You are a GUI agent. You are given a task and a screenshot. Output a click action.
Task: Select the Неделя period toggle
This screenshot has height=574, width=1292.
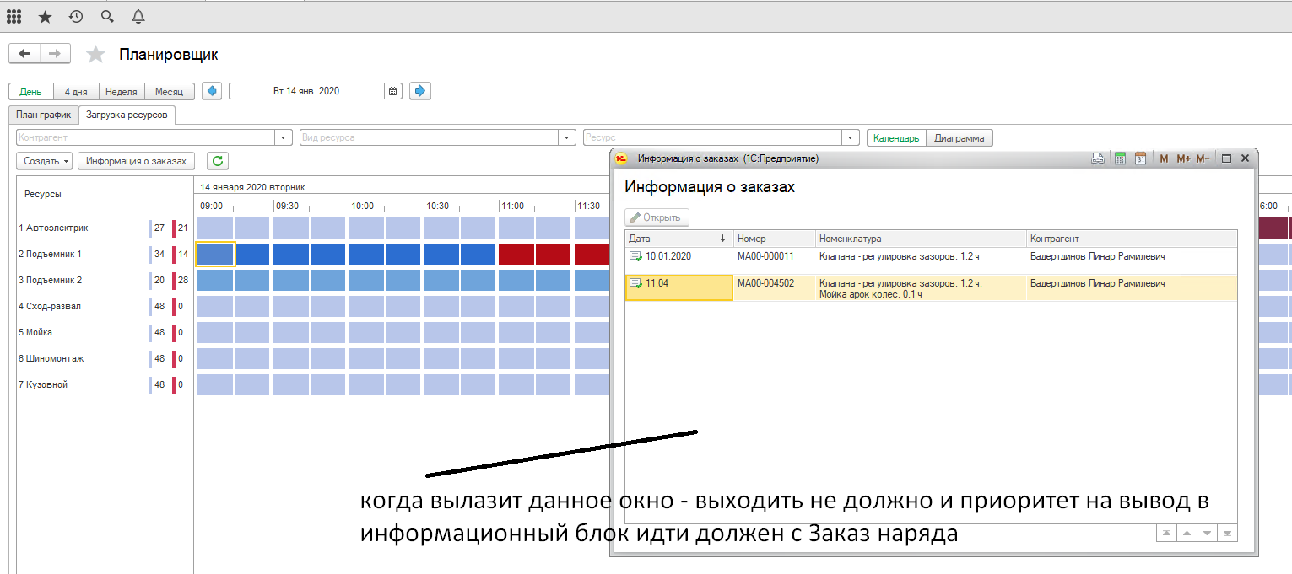coord(122,91)
